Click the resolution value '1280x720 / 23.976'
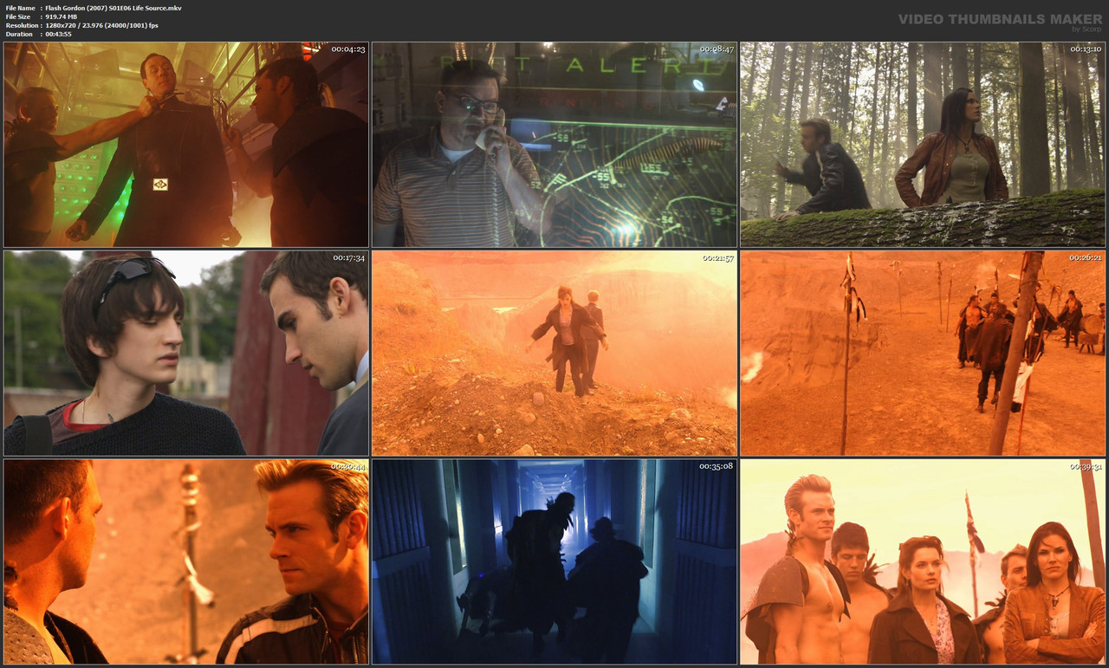This screenshot has width=1109, height=668. pos(85,25)
